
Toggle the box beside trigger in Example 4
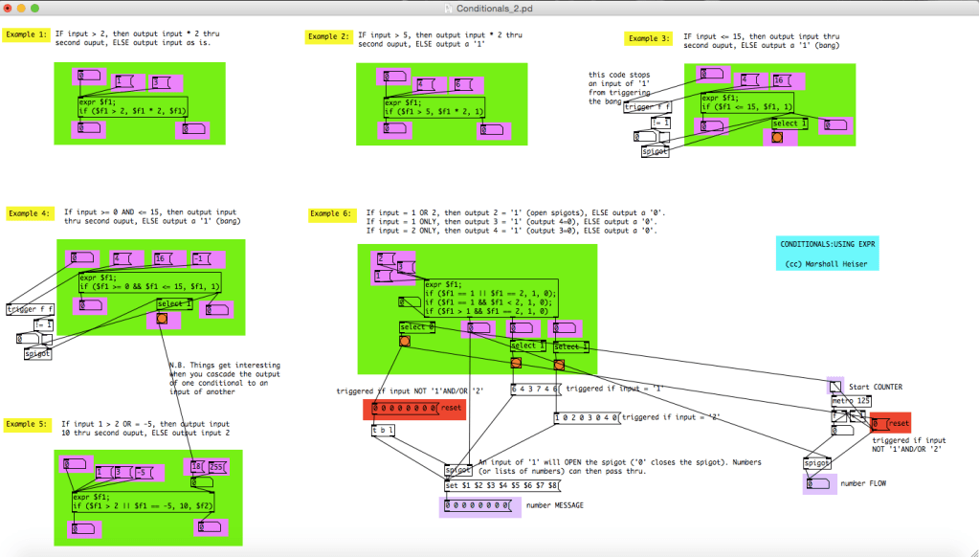coord(48,339)
